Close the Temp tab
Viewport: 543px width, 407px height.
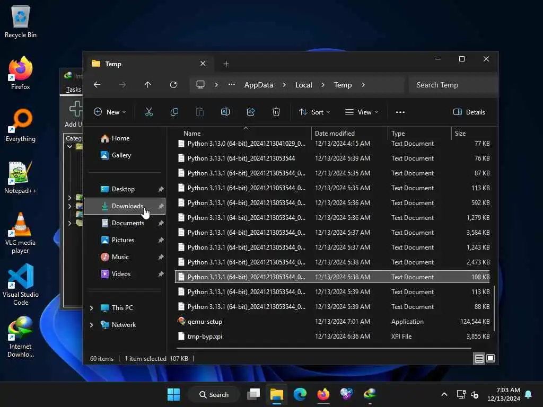pyautogui.click(x=203, y=64)
